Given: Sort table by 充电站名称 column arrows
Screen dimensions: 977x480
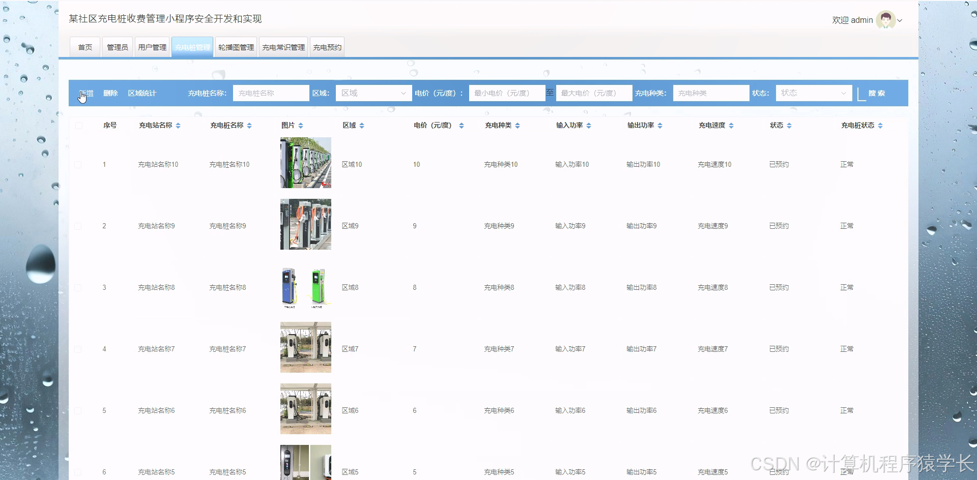Looking at the screenshot, I should pyautogui.click(x=178, y=126).
